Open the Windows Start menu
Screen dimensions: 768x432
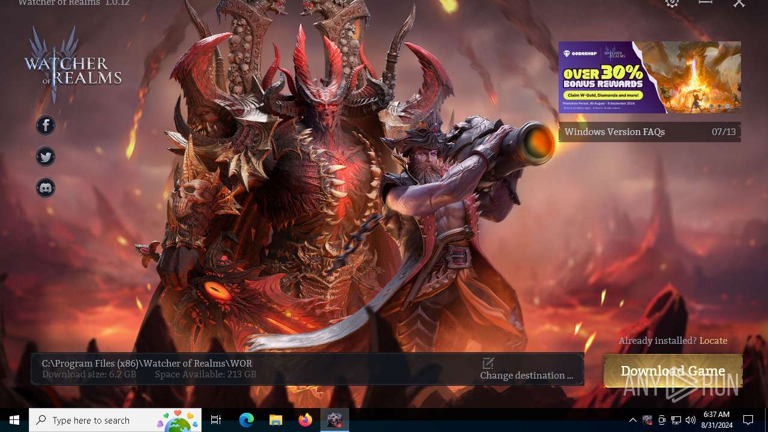coord(14,420)
